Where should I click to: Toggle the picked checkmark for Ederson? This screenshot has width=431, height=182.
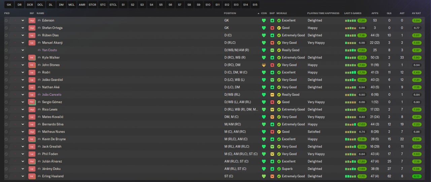click(6, 20)
